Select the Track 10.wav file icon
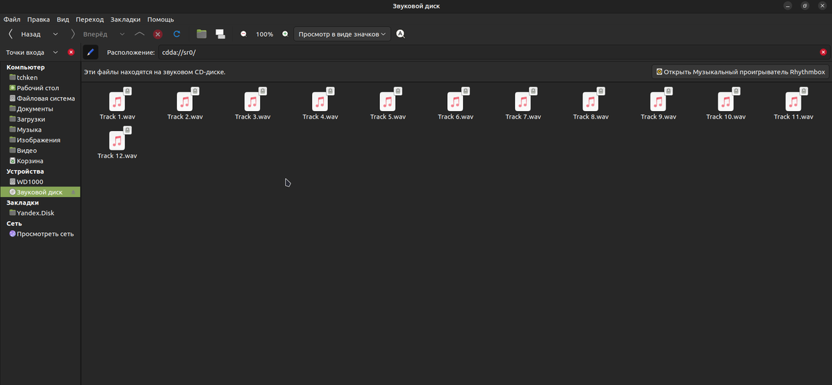The height and width of the screenshot is (385, 832). (x=726, y=102)
